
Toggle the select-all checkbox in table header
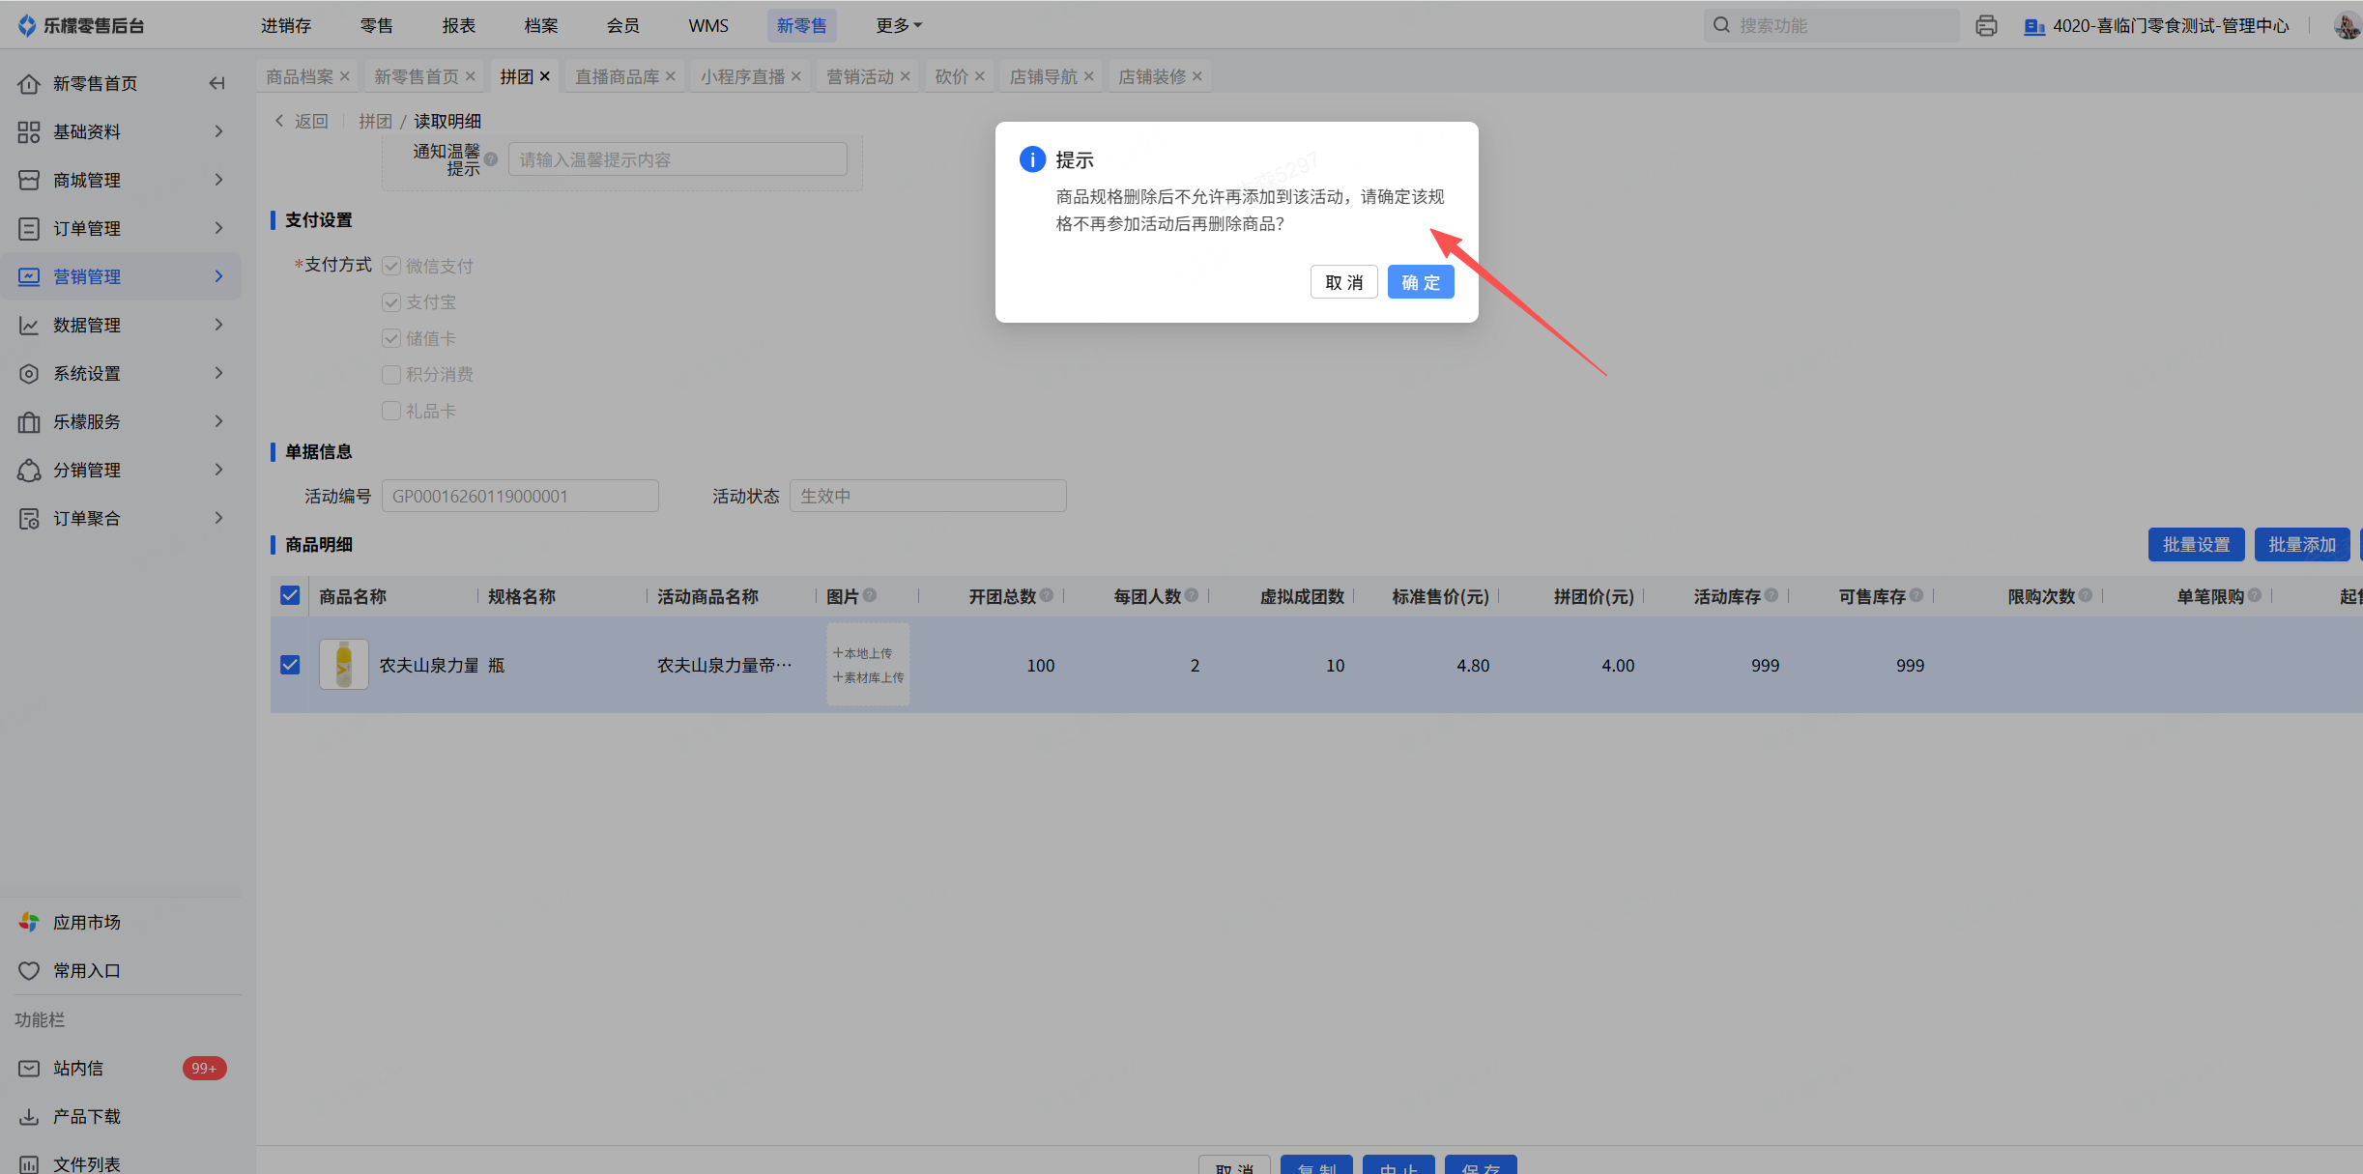coord(290,595)
